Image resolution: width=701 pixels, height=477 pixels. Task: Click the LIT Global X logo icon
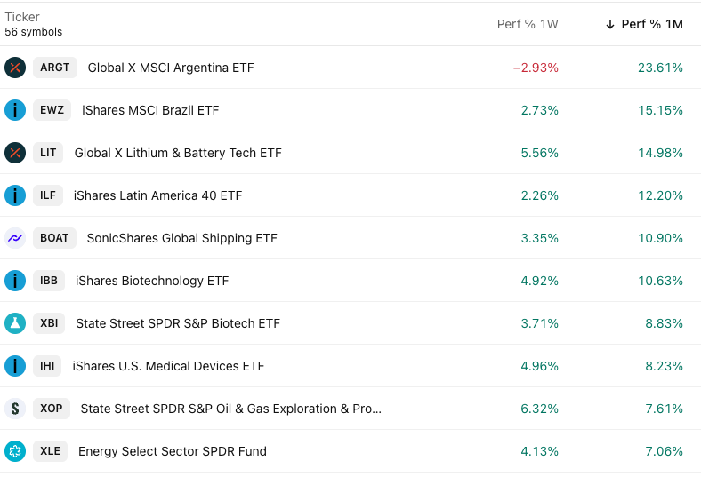coord(15,153)
